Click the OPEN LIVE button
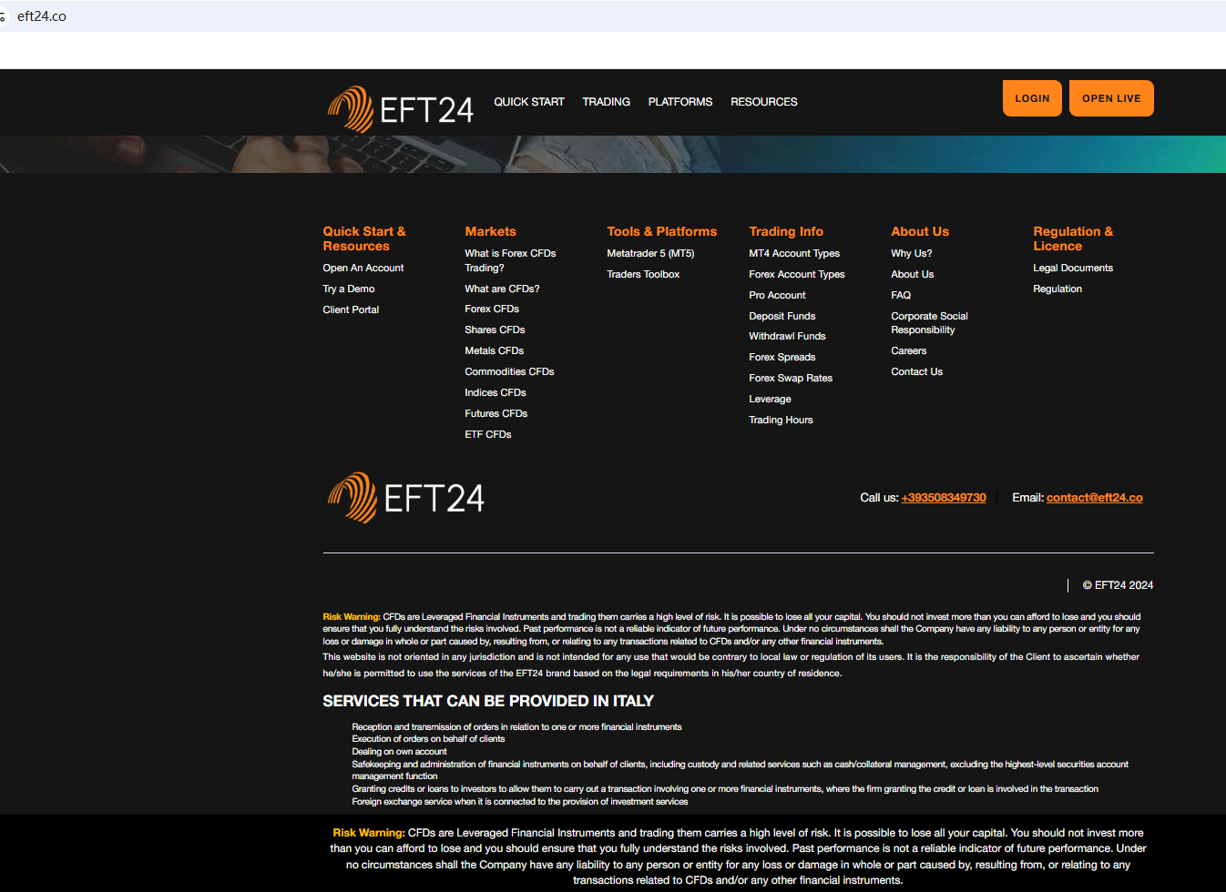 [1111, 98]
